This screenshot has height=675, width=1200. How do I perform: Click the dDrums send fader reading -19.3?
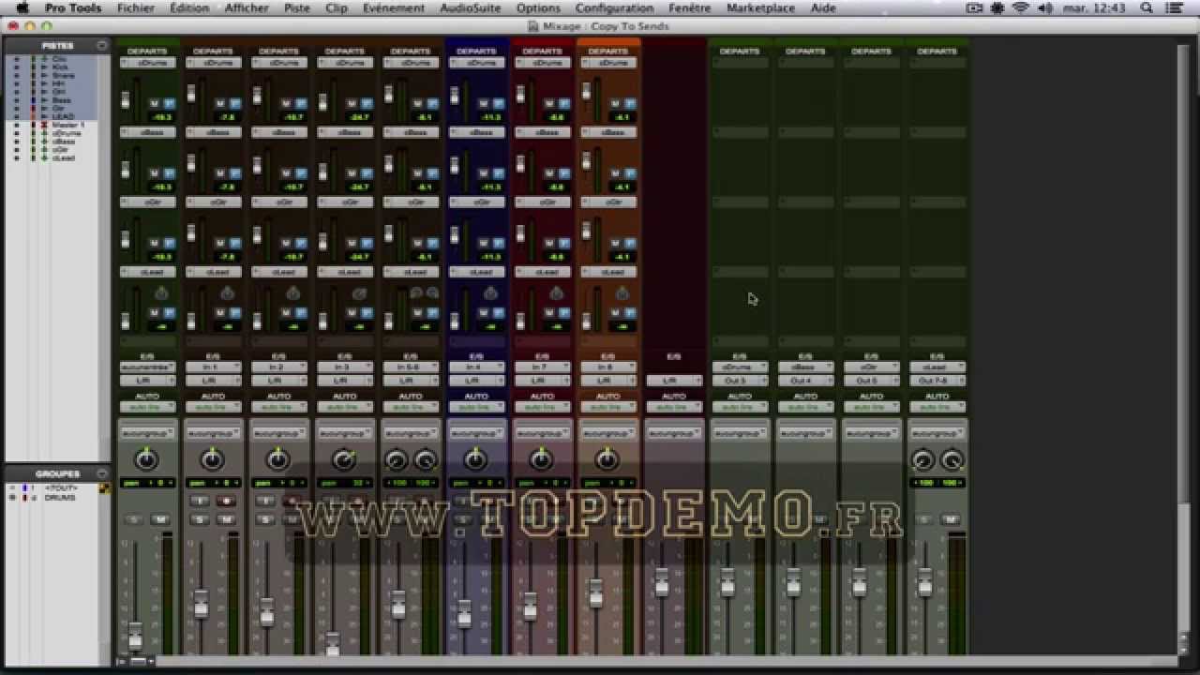[127, 97]
